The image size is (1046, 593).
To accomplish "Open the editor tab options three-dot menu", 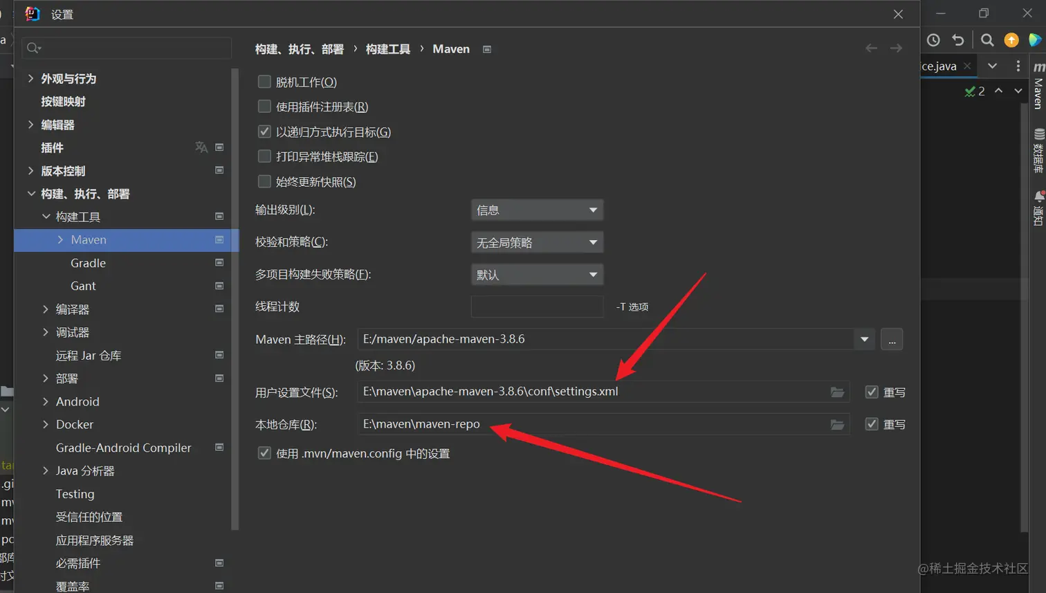I will pyautogui.click(x=1018, y=66).
